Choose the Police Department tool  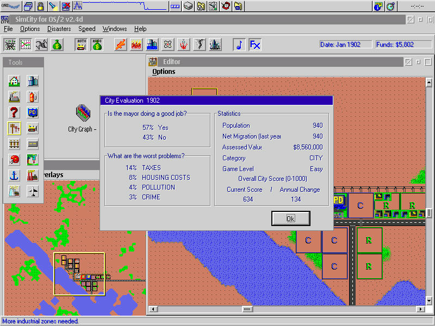(x=33, y=113)
